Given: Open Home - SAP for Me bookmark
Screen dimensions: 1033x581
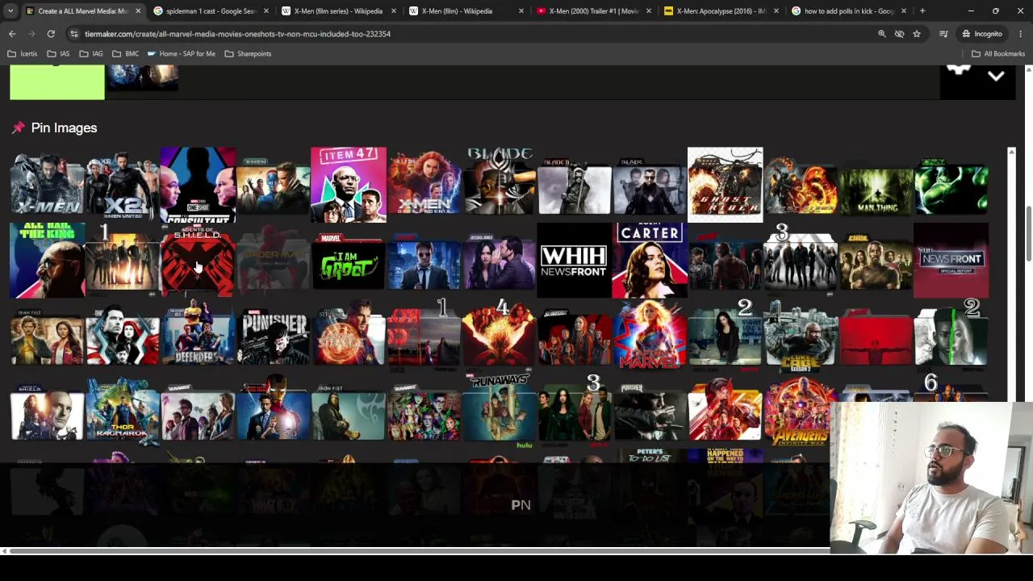Looking at the screenshot, I should (181, 54).
